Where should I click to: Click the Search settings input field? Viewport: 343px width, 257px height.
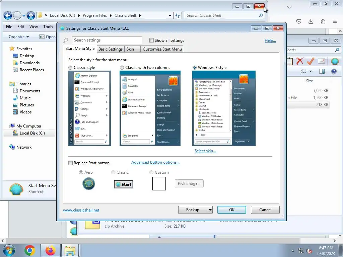[107, 40]
